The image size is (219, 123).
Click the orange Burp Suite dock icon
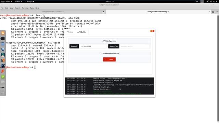tap(3, 60)
